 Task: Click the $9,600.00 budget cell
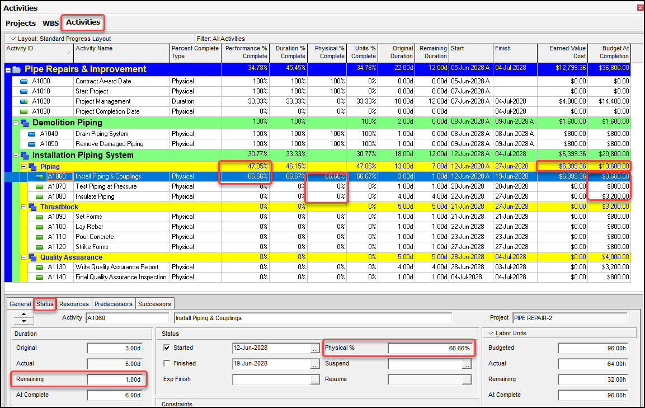coord(609,177)
